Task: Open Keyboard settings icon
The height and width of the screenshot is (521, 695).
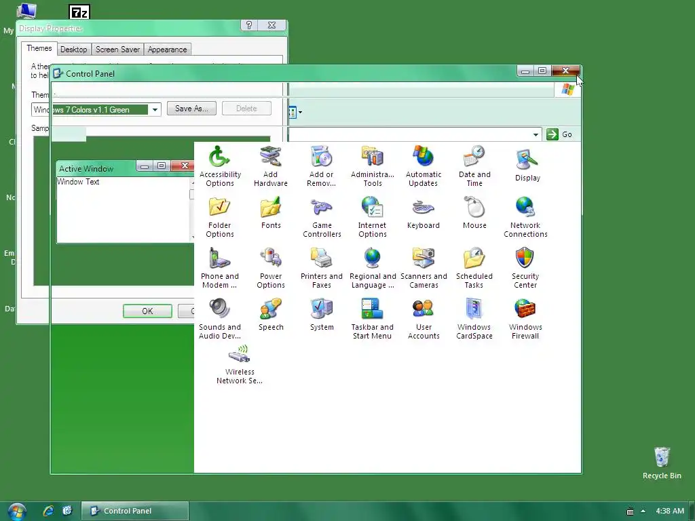Action: click(424, 213)
